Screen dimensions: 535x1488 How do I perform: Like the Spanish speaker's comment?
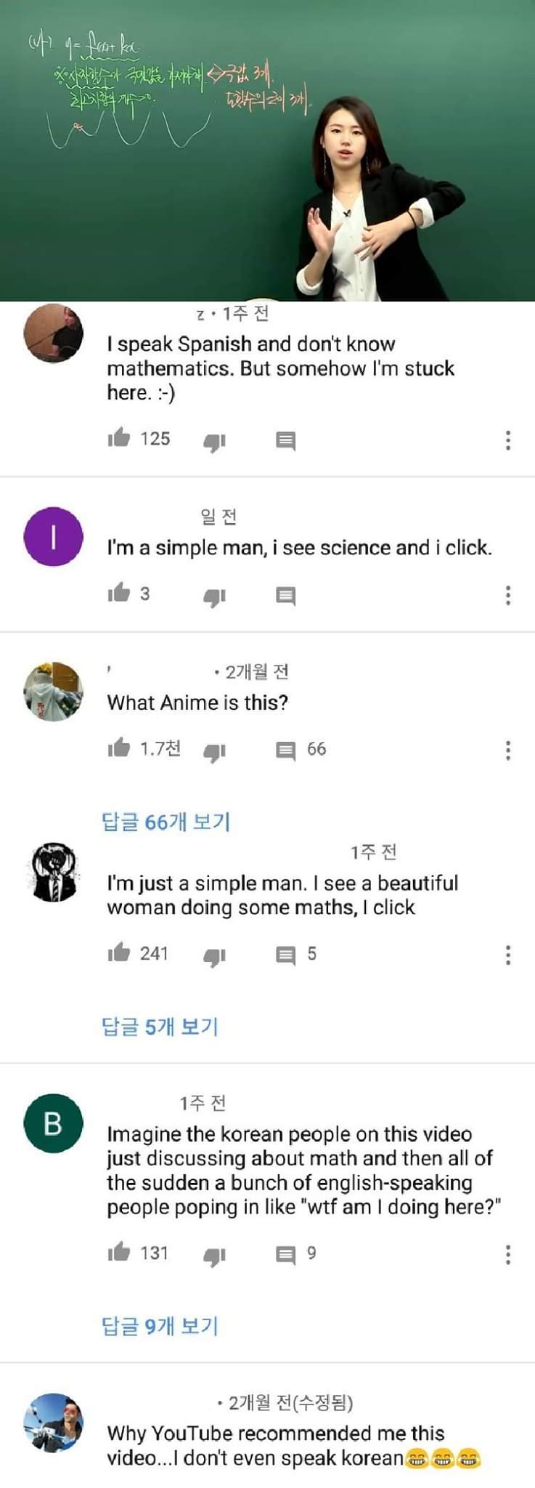118,438
